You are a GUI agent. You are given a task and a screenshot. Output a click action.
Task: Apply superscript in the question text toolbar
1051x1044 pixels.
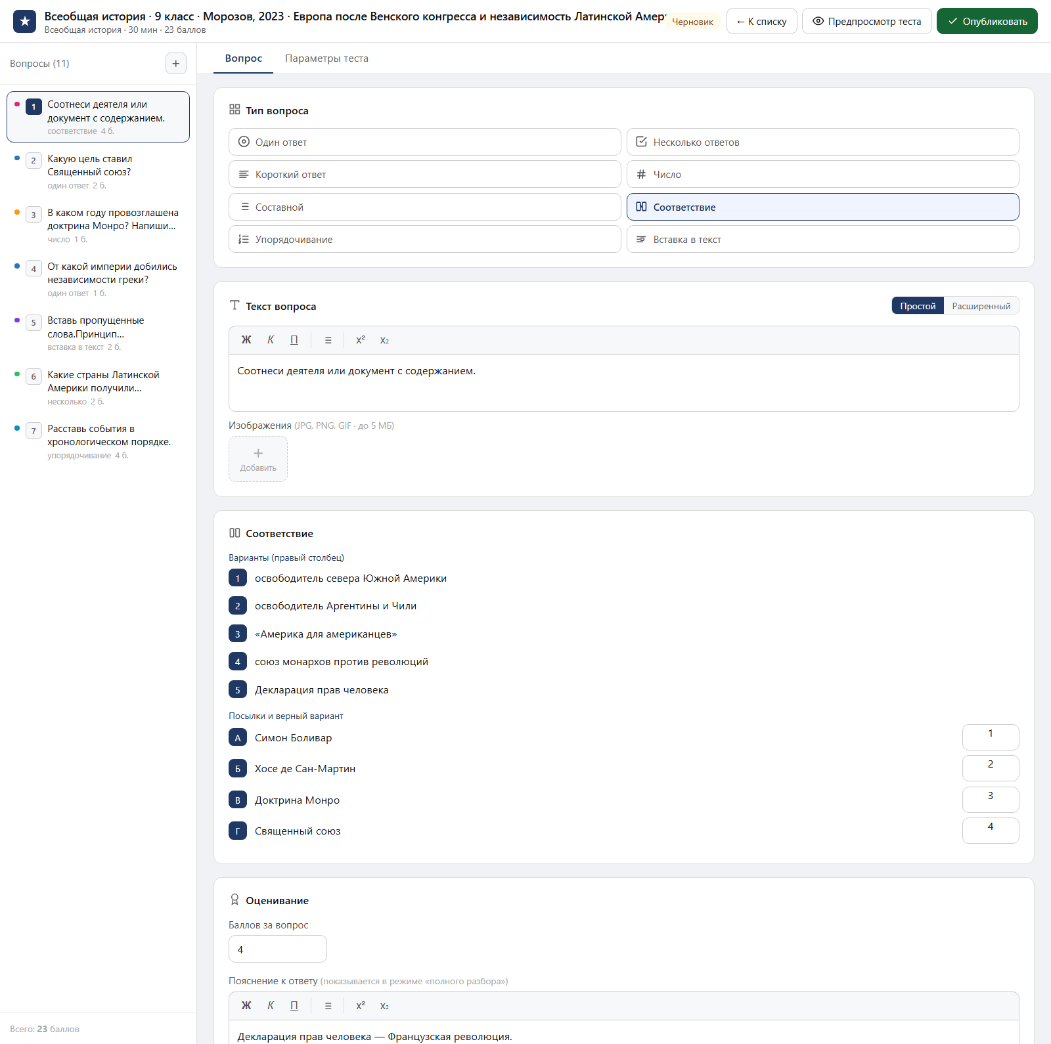[x=361, y=340]
